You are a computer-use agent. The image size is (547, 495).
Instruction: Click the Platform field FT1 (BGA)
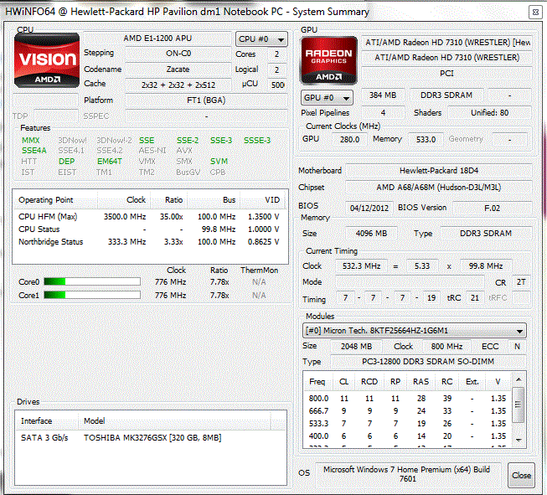coord(206,101)
